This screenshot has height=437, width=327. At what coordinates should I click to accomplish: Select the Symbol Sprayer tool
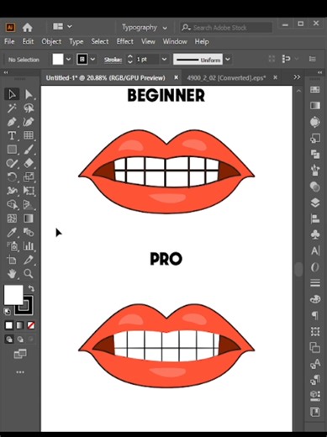pyautogui.click(x=12, y=246)
